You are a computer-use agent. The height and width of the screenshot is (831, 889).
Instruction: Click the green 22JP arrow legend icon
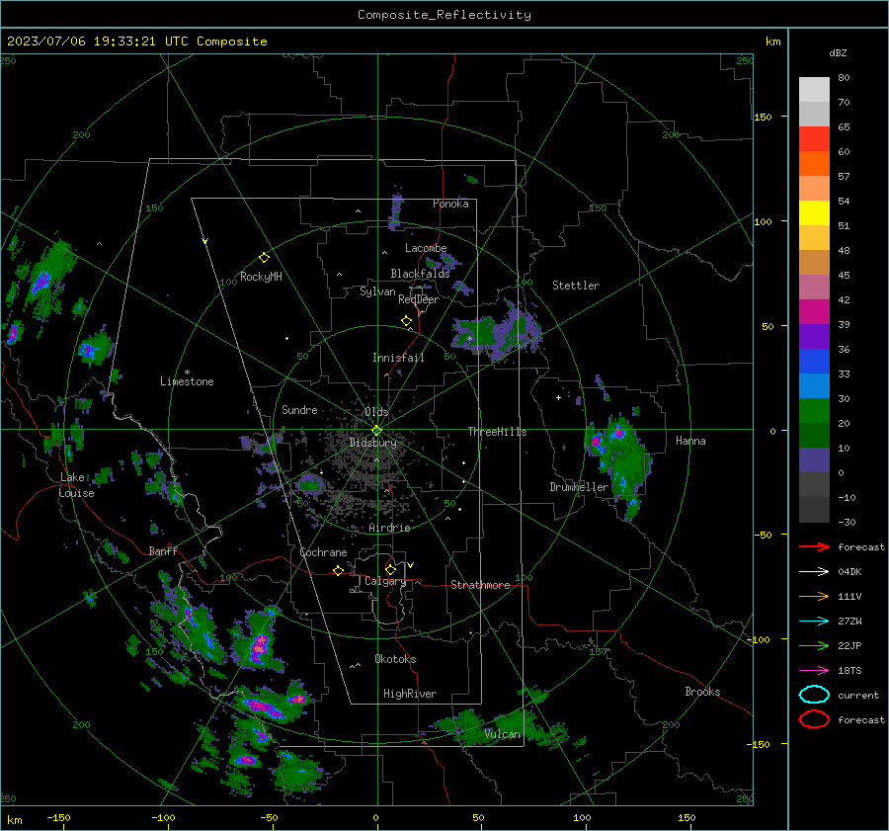[814, 645]
